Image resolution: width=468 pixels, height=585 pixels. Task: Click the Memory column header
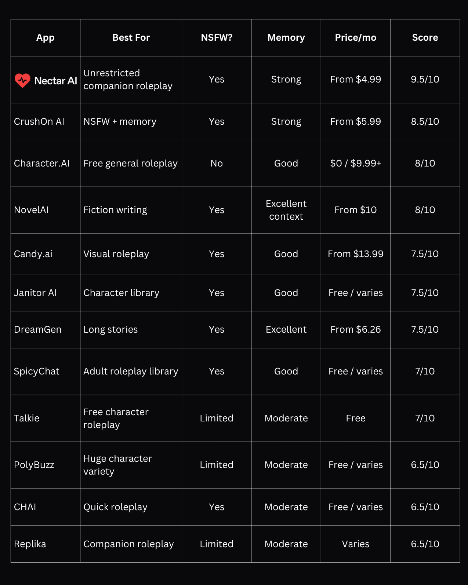[286, 37]
